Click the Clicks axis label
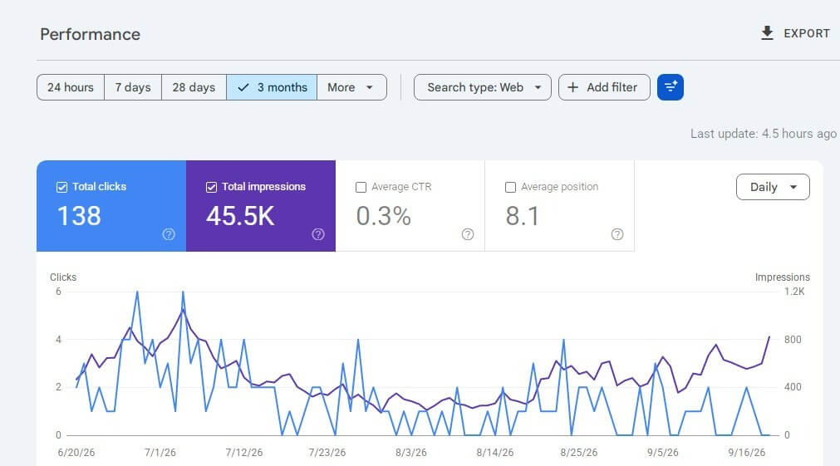Image resolution: width=840 pixels, height=466 pixels. click(x=63, y=277)
